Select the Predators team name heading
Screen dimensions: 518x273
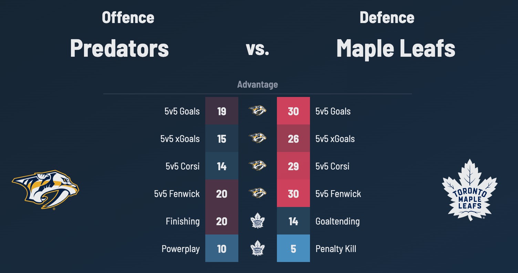119,48
